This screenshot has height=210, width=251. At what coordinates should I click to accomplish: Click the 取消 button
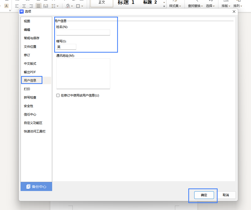click(226, 195)
